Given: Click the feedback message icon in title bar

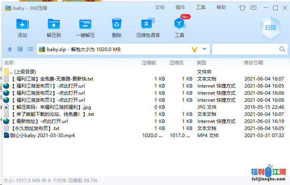Looking at the screenshot, I should [x=253, y=7].
